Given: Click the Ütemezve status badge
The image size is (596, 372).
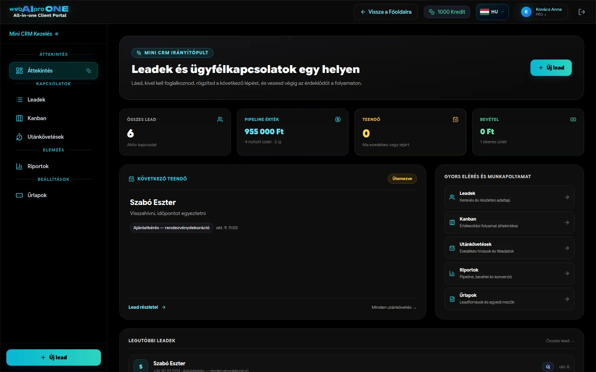Looking at the screenshot, I should (402, 179).
